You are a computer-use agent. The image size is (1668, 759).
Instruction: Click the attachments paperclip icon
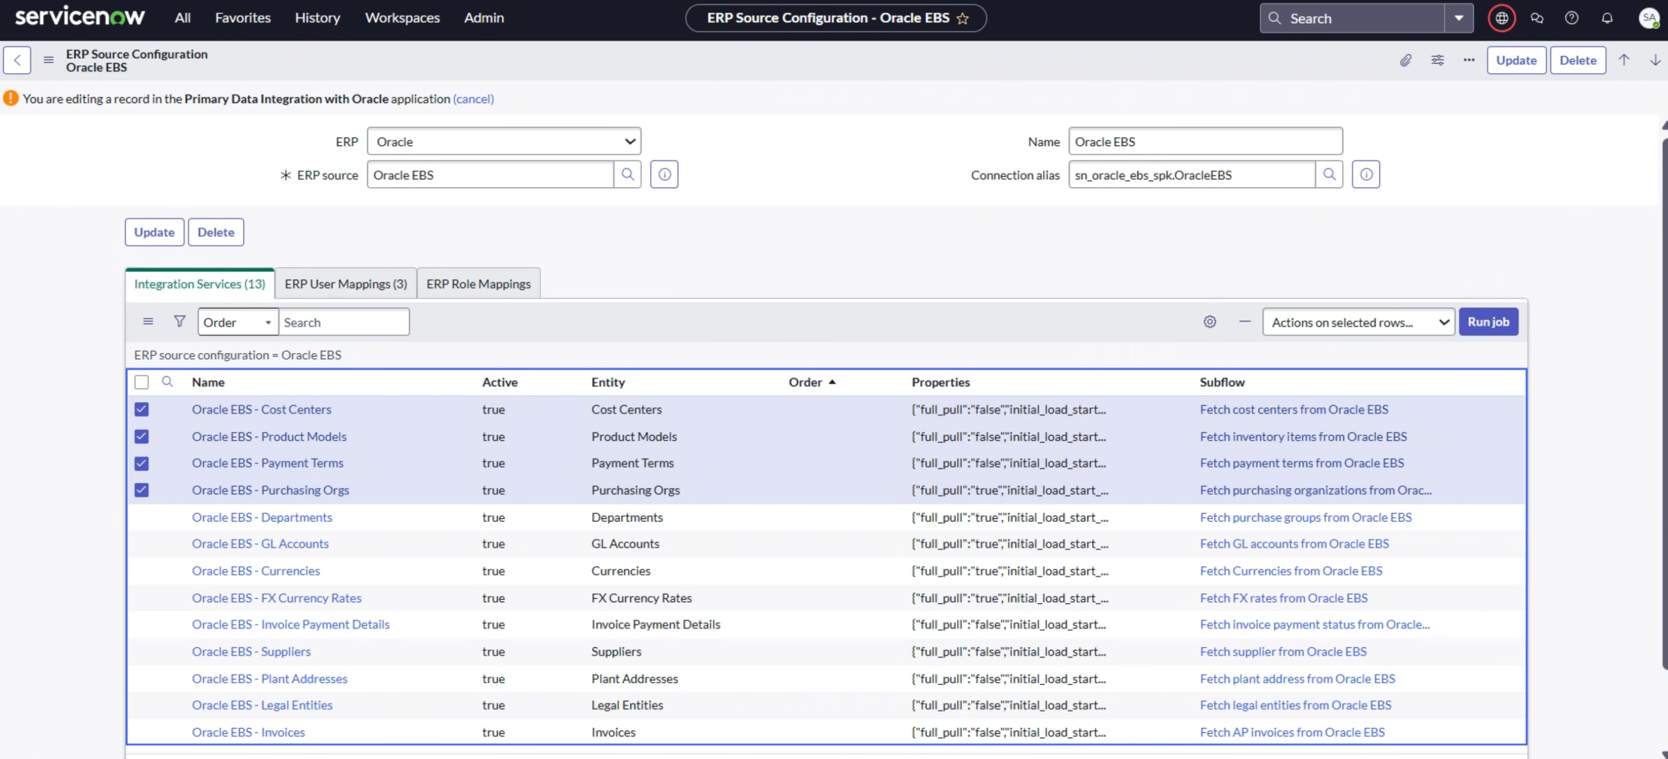pyautogui.click(x=1405, y=60)
